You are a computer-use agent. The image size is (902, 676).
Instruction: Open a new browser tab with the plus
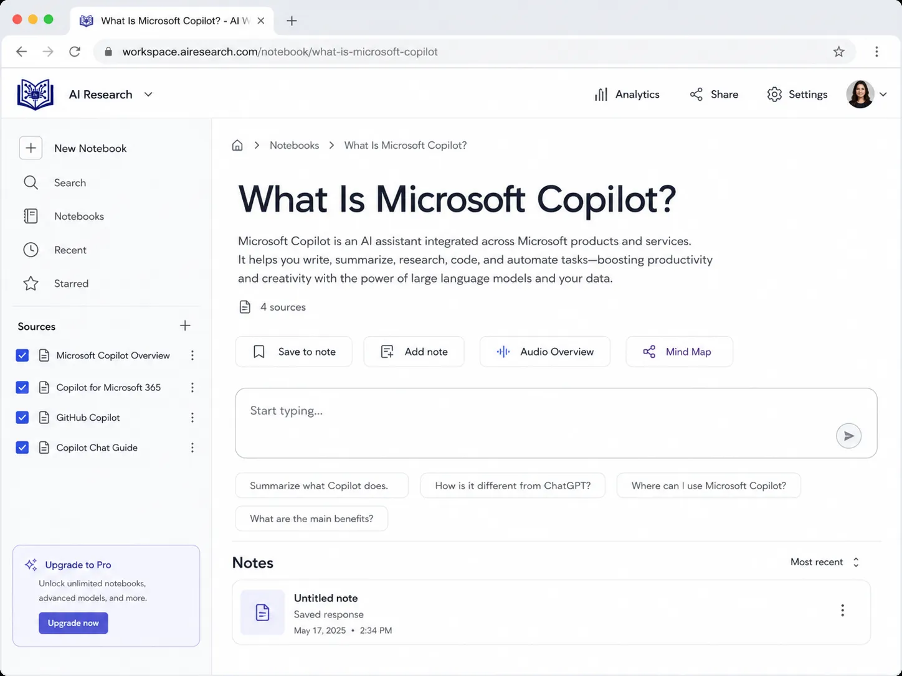coord(292,21)
